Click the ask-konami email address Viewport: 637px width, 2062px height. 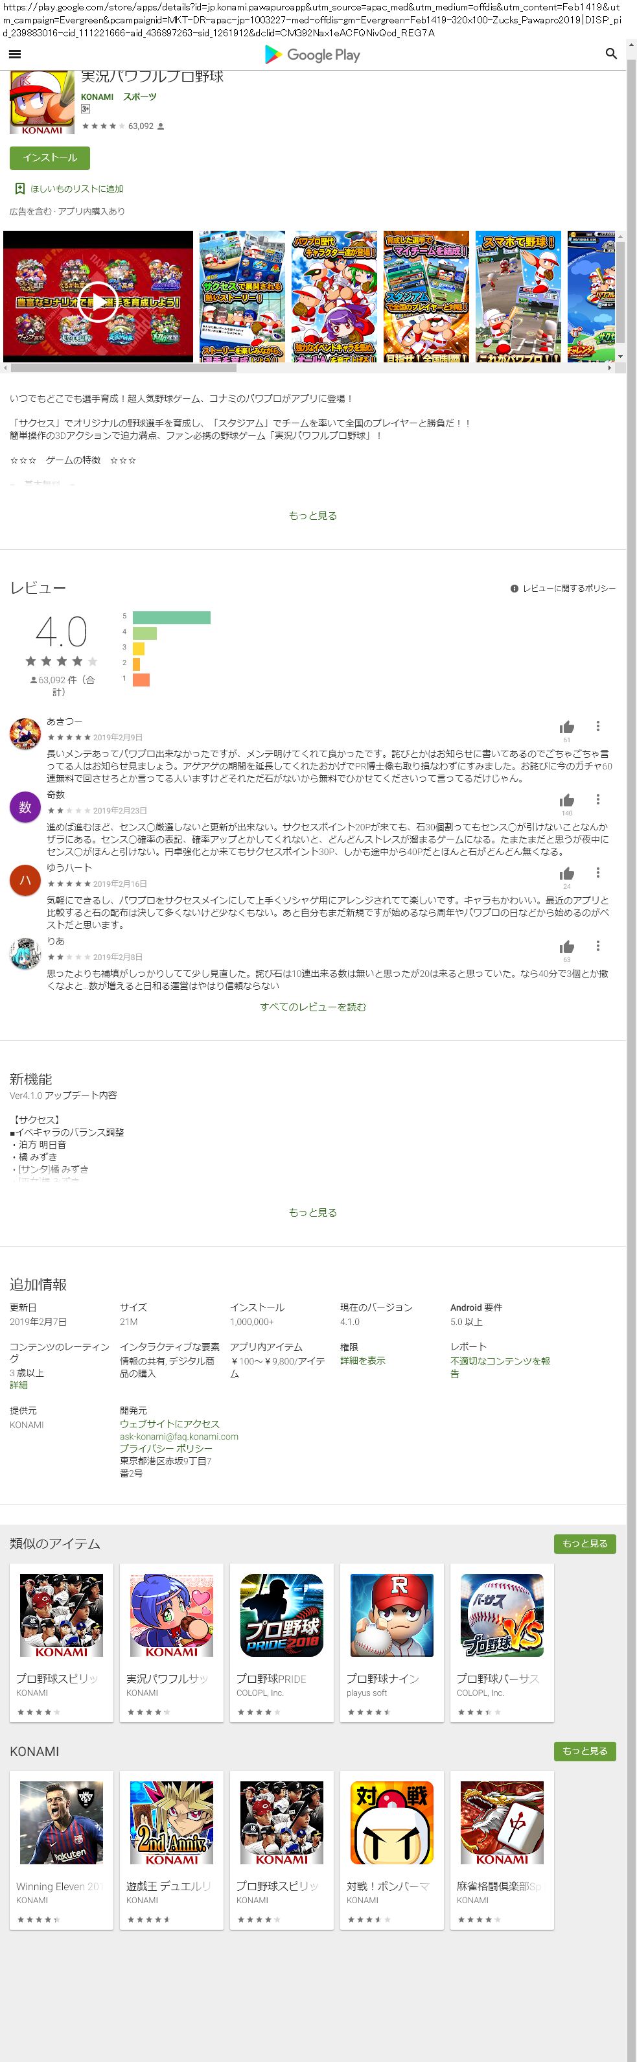coord(180,1436)
